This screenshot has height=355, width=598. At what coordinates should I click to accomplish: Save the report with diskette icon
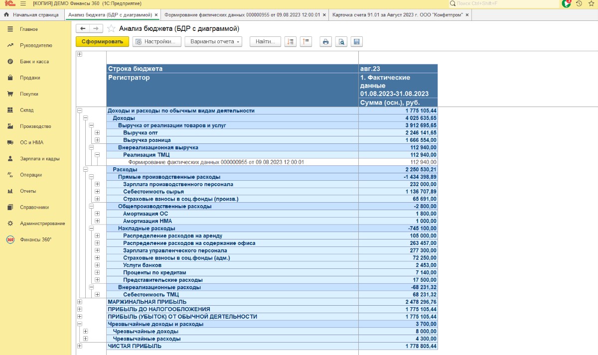pos(356,42)
